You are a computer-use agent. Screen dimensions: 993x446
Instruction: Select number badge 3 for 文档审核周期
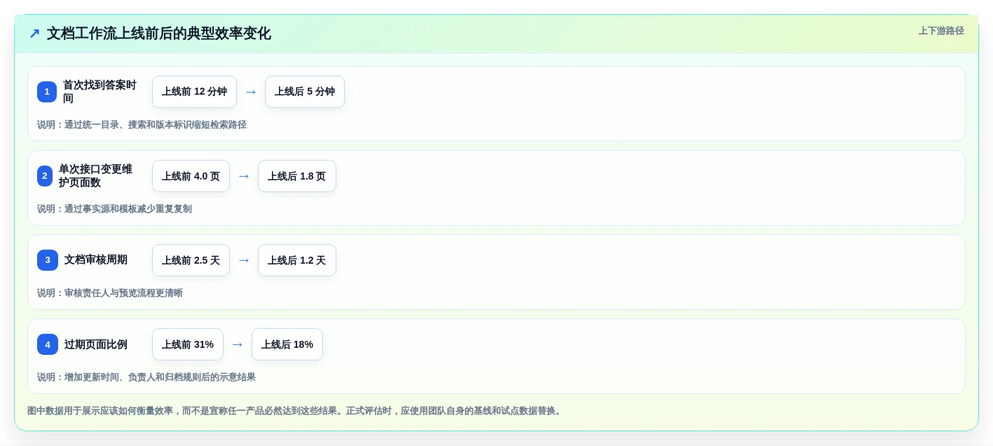[x=48, y=260]
